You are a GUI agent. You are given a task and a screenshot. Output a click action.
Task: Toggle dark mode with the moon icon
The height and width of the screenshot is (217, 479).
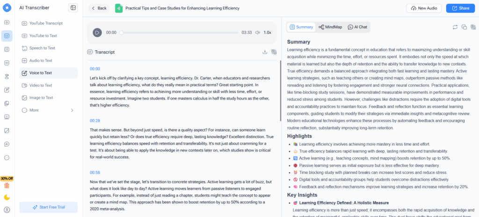[7, 197]
